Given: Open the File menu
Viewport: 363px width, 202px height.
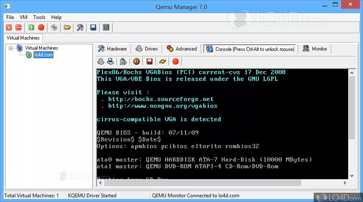Looking at the screenshot, I should [10, 17].
